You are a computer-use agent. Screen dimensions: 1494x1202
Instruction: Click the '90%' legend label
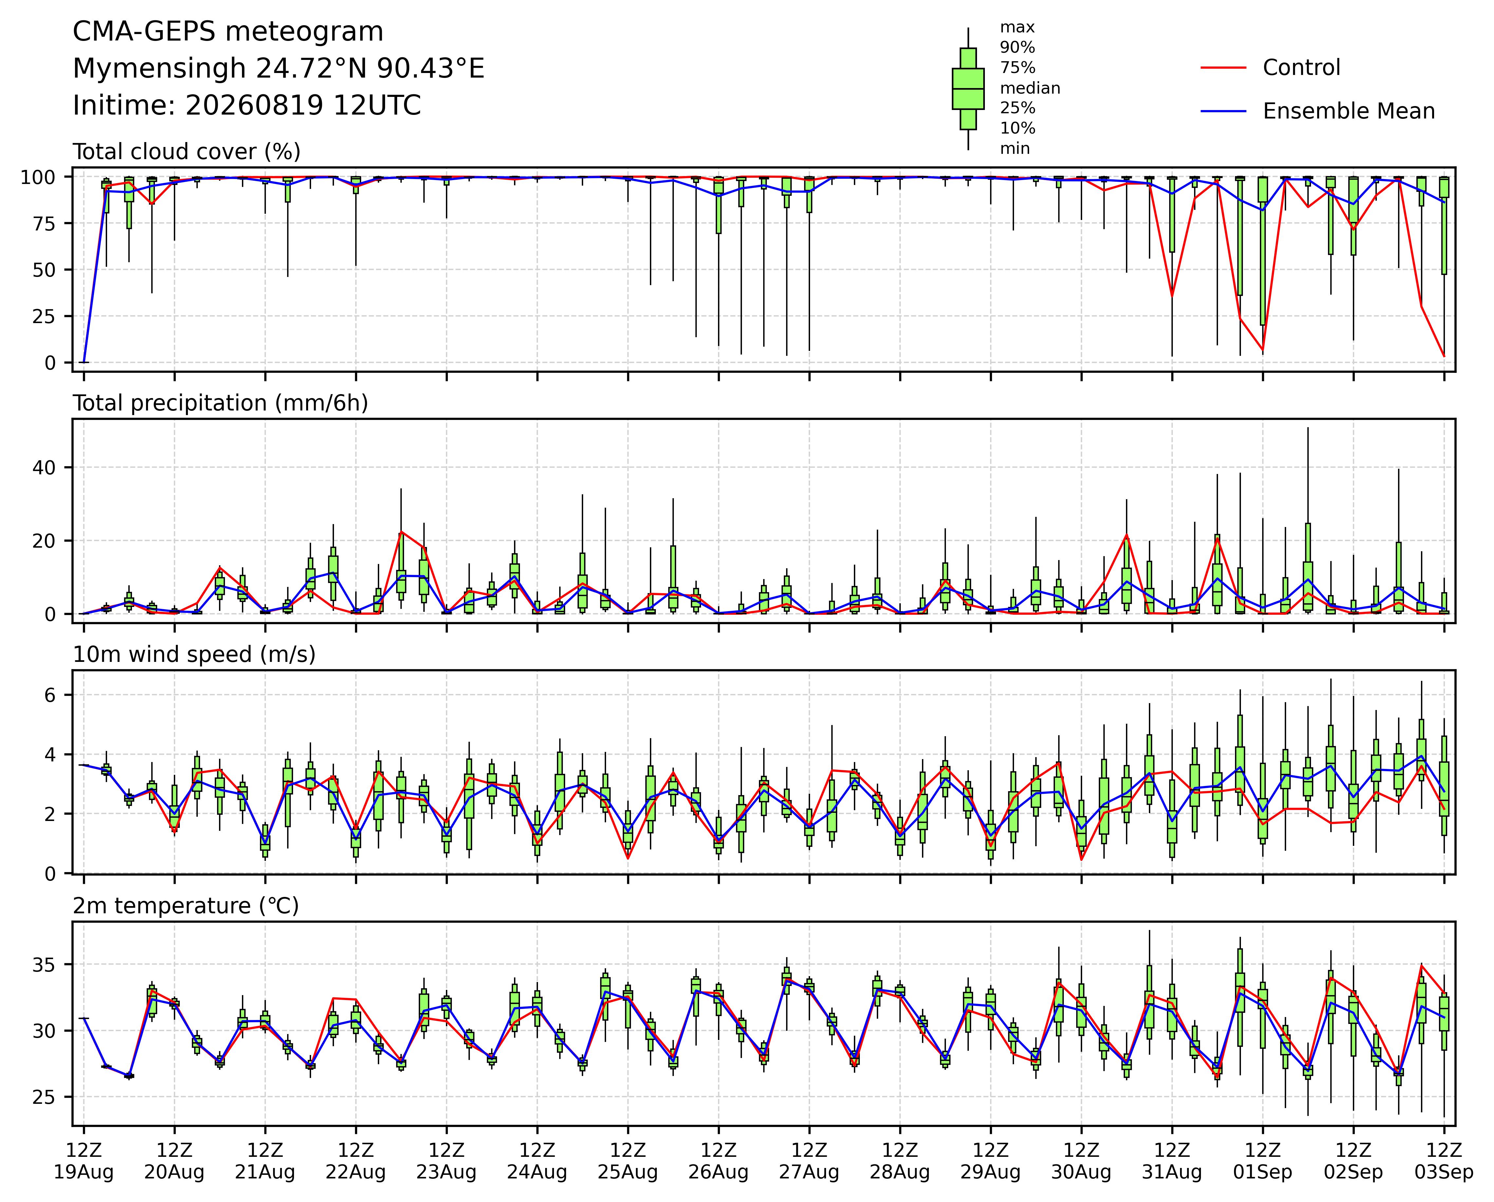[x=1017, y=48]
